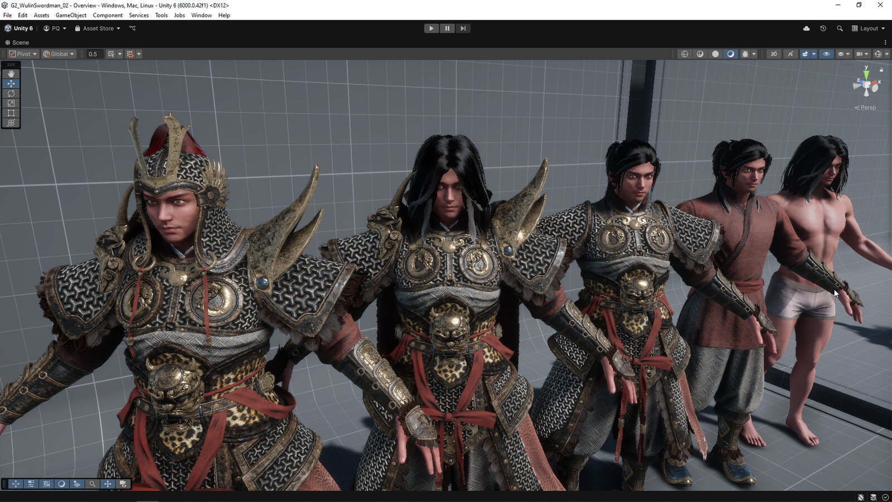The image size is (892, 502).
Task: Open the Pivot/Center dropdown
Action: tap(23, 54)
